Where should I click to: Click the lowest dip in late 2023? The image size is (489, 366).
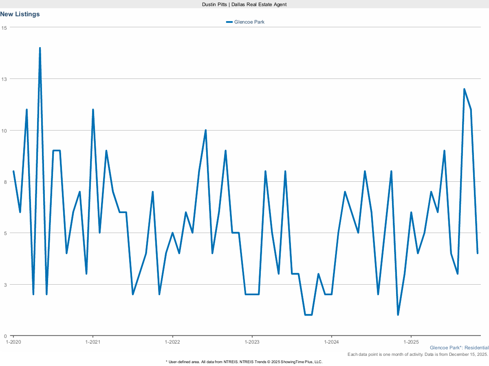[308, 315]
